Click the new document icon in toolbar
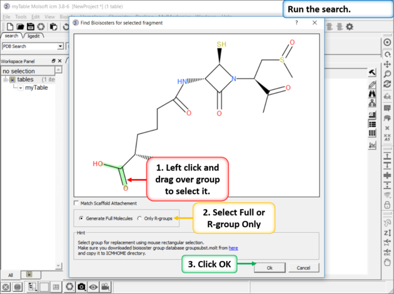The height and width of the screenshot is (294, 394). [10, 27]
